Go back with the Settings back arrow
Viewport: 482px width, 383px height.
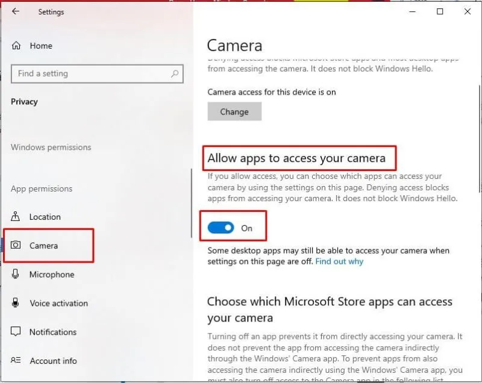point(16,11)
